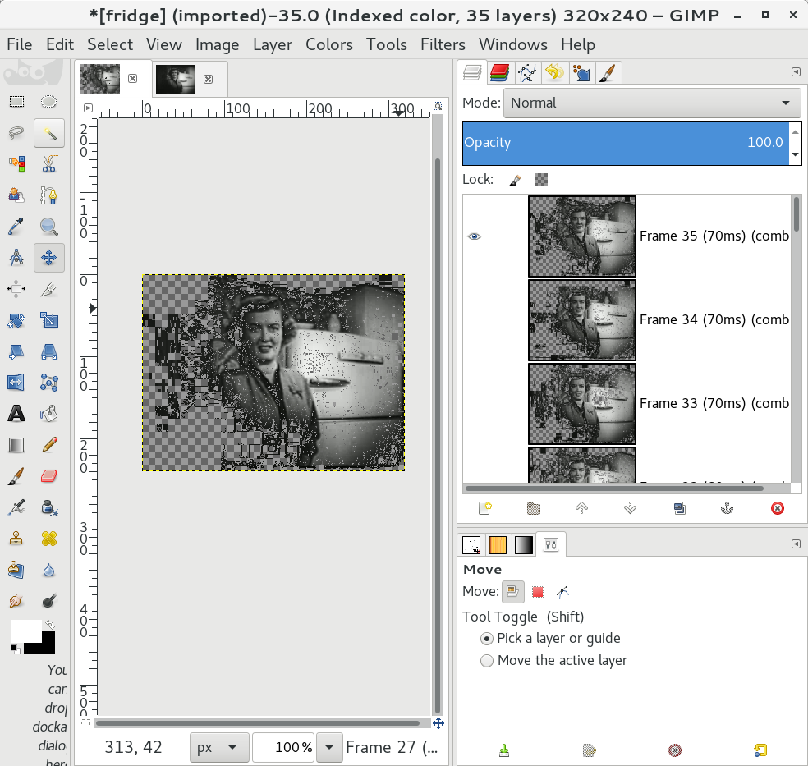Select the Text tool
808x766 pixels.
coord(16,413)
